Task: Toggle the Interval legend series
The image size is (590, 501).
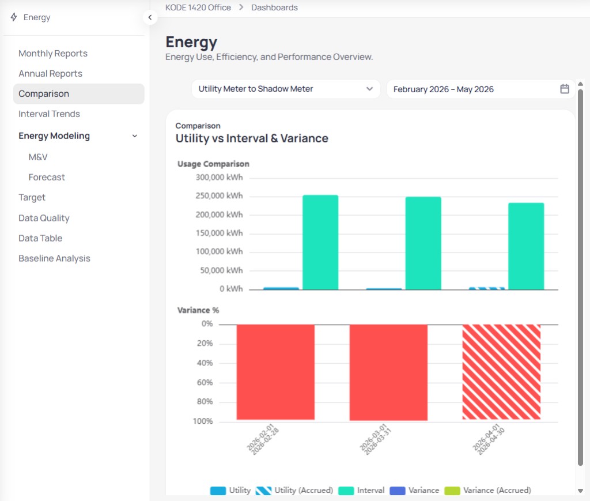Action: 361,491
